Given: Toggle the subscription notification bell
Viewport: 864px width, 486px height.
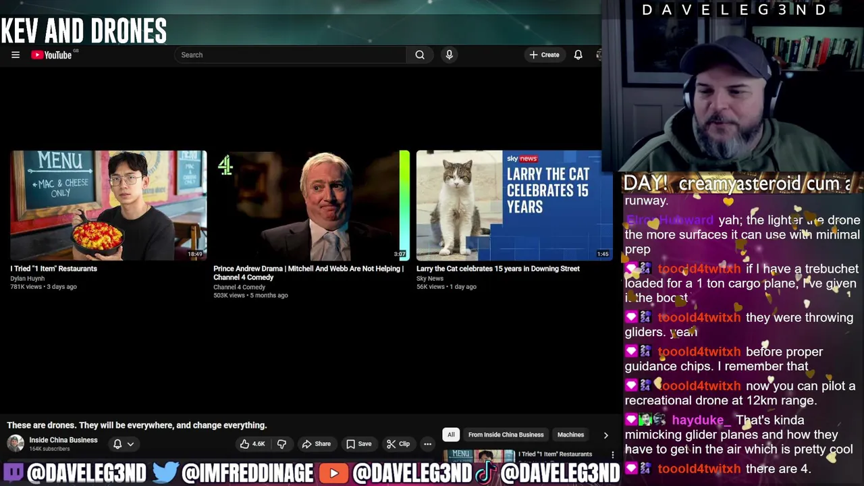Looking at the screenshot, I should tap(117, 444).
